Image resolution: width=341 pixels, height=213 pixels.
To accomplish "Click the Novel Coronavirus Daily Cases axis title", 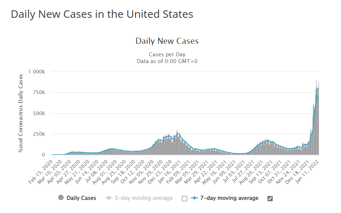I will tap(21, 113).
